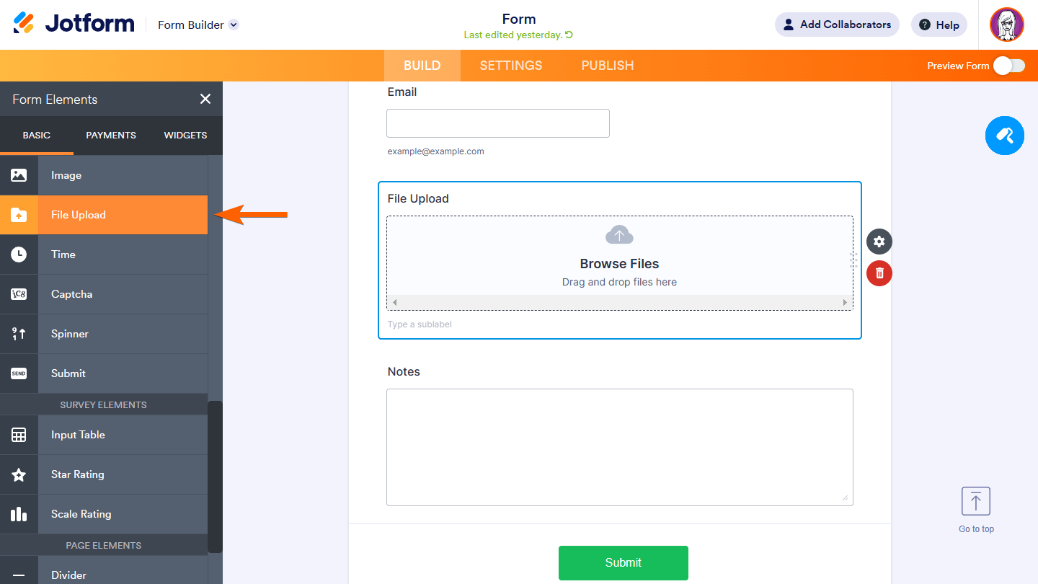
Task: Delete the File Upload field
Action: pyautogui.click(x=879, y=273)
